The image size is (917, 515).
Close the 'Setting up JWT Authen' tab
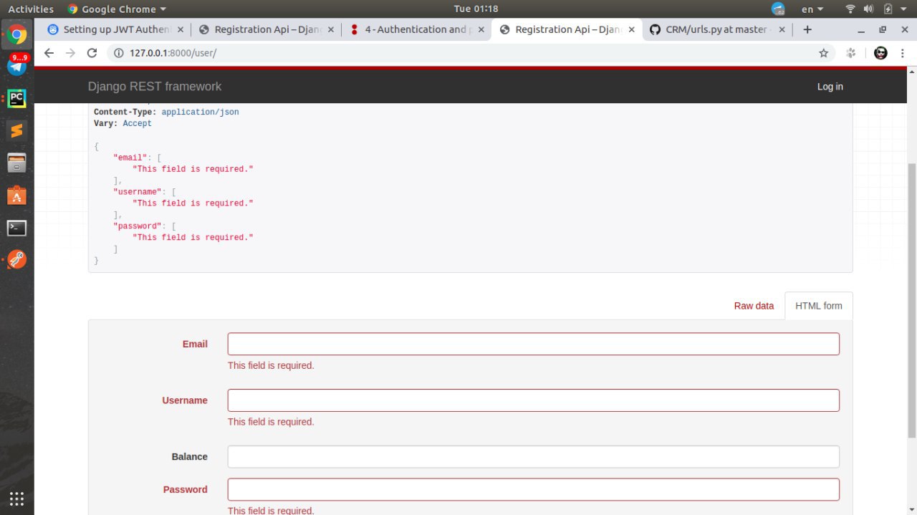[x=180, y=29]
